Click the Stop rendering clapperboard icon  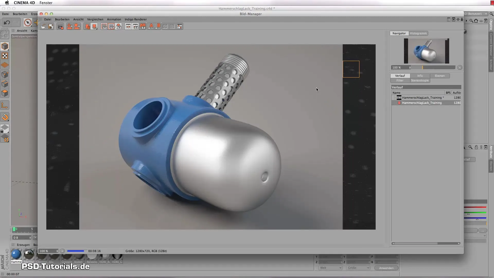[x=60, y=27]
